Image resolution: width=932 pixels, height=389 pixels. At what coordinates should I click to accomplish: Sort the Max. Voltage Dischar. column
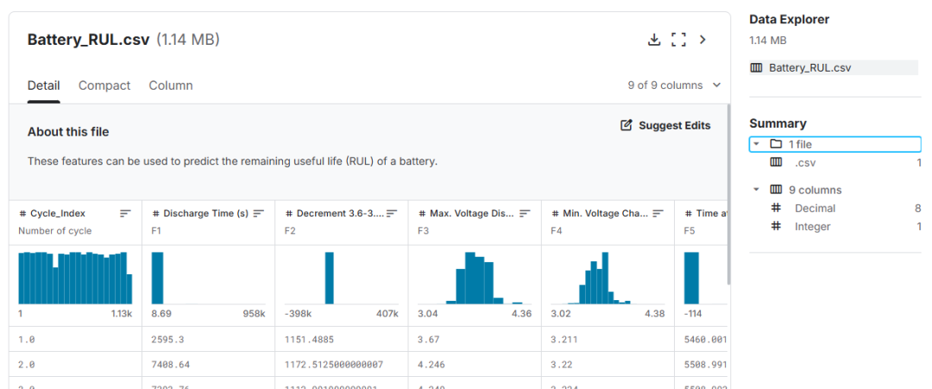pyautogui.click(x=525, y=213)
